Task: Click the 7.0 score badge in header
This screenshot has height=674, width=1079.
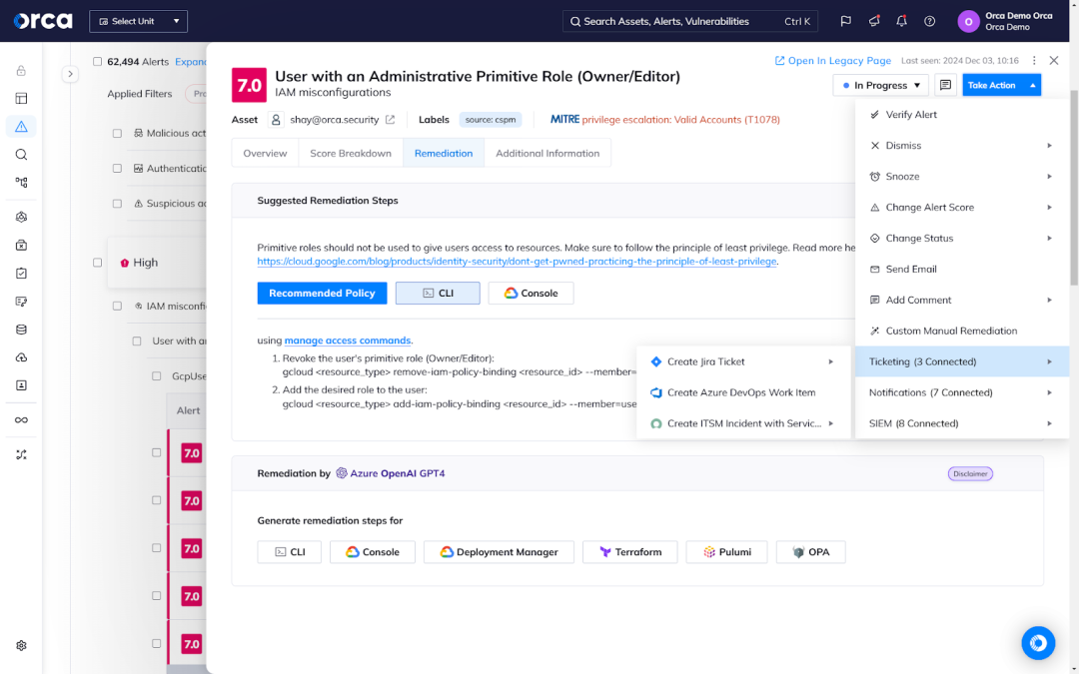Action: [249, 85]
